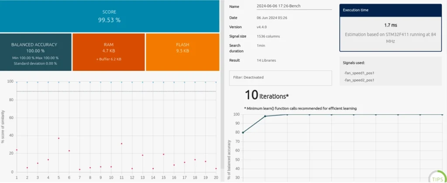Click the SCORE 99.53 % tile
447x183 pixels.
[110, 16]
